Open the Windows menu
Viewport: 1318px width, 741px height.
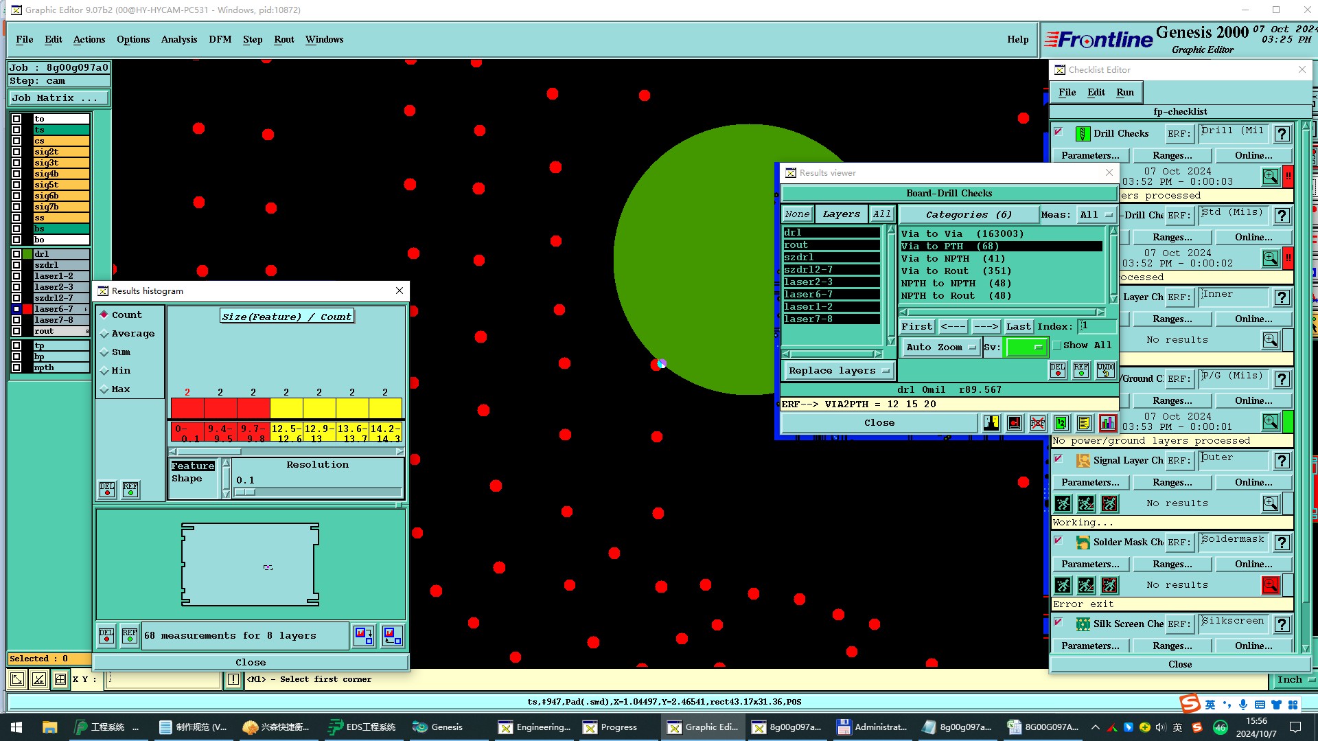324,40
